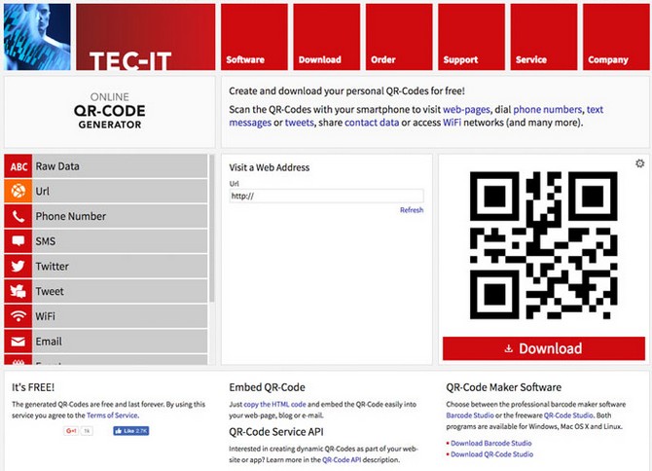The width and height of the screenshot is (652, 471).
Task: Select the WiFi type row
Action: [x=106, y=316]
